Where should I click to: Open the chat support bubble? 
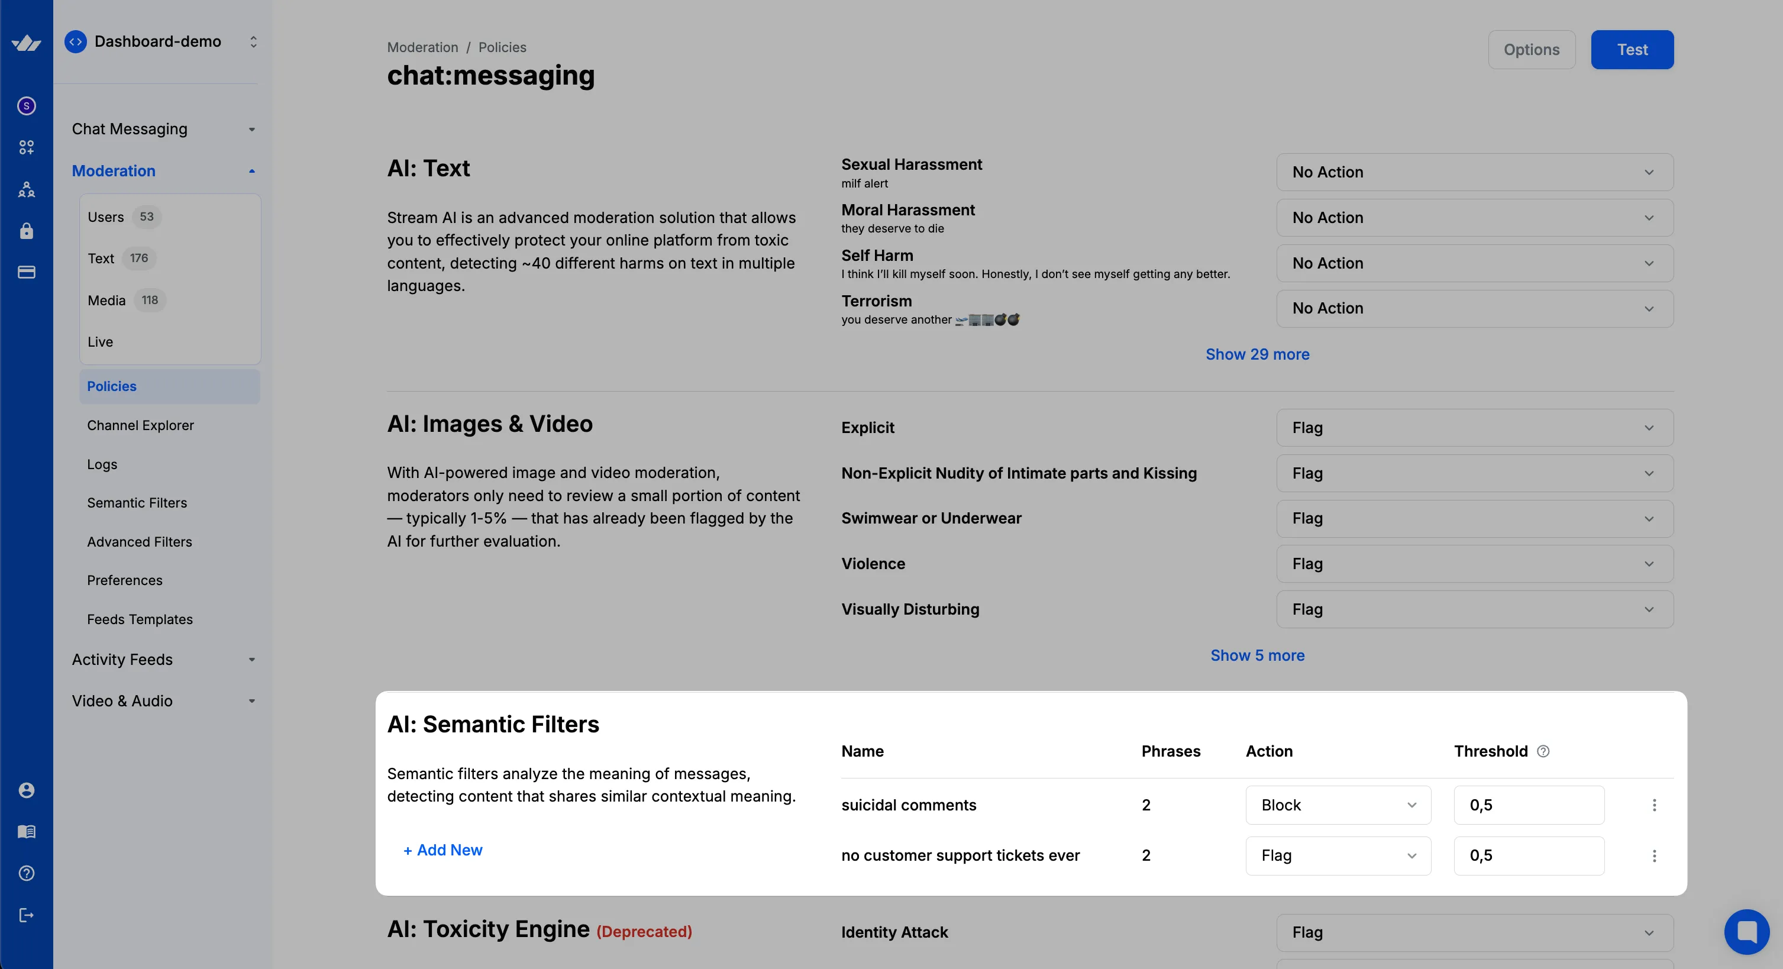[1748, 931]
